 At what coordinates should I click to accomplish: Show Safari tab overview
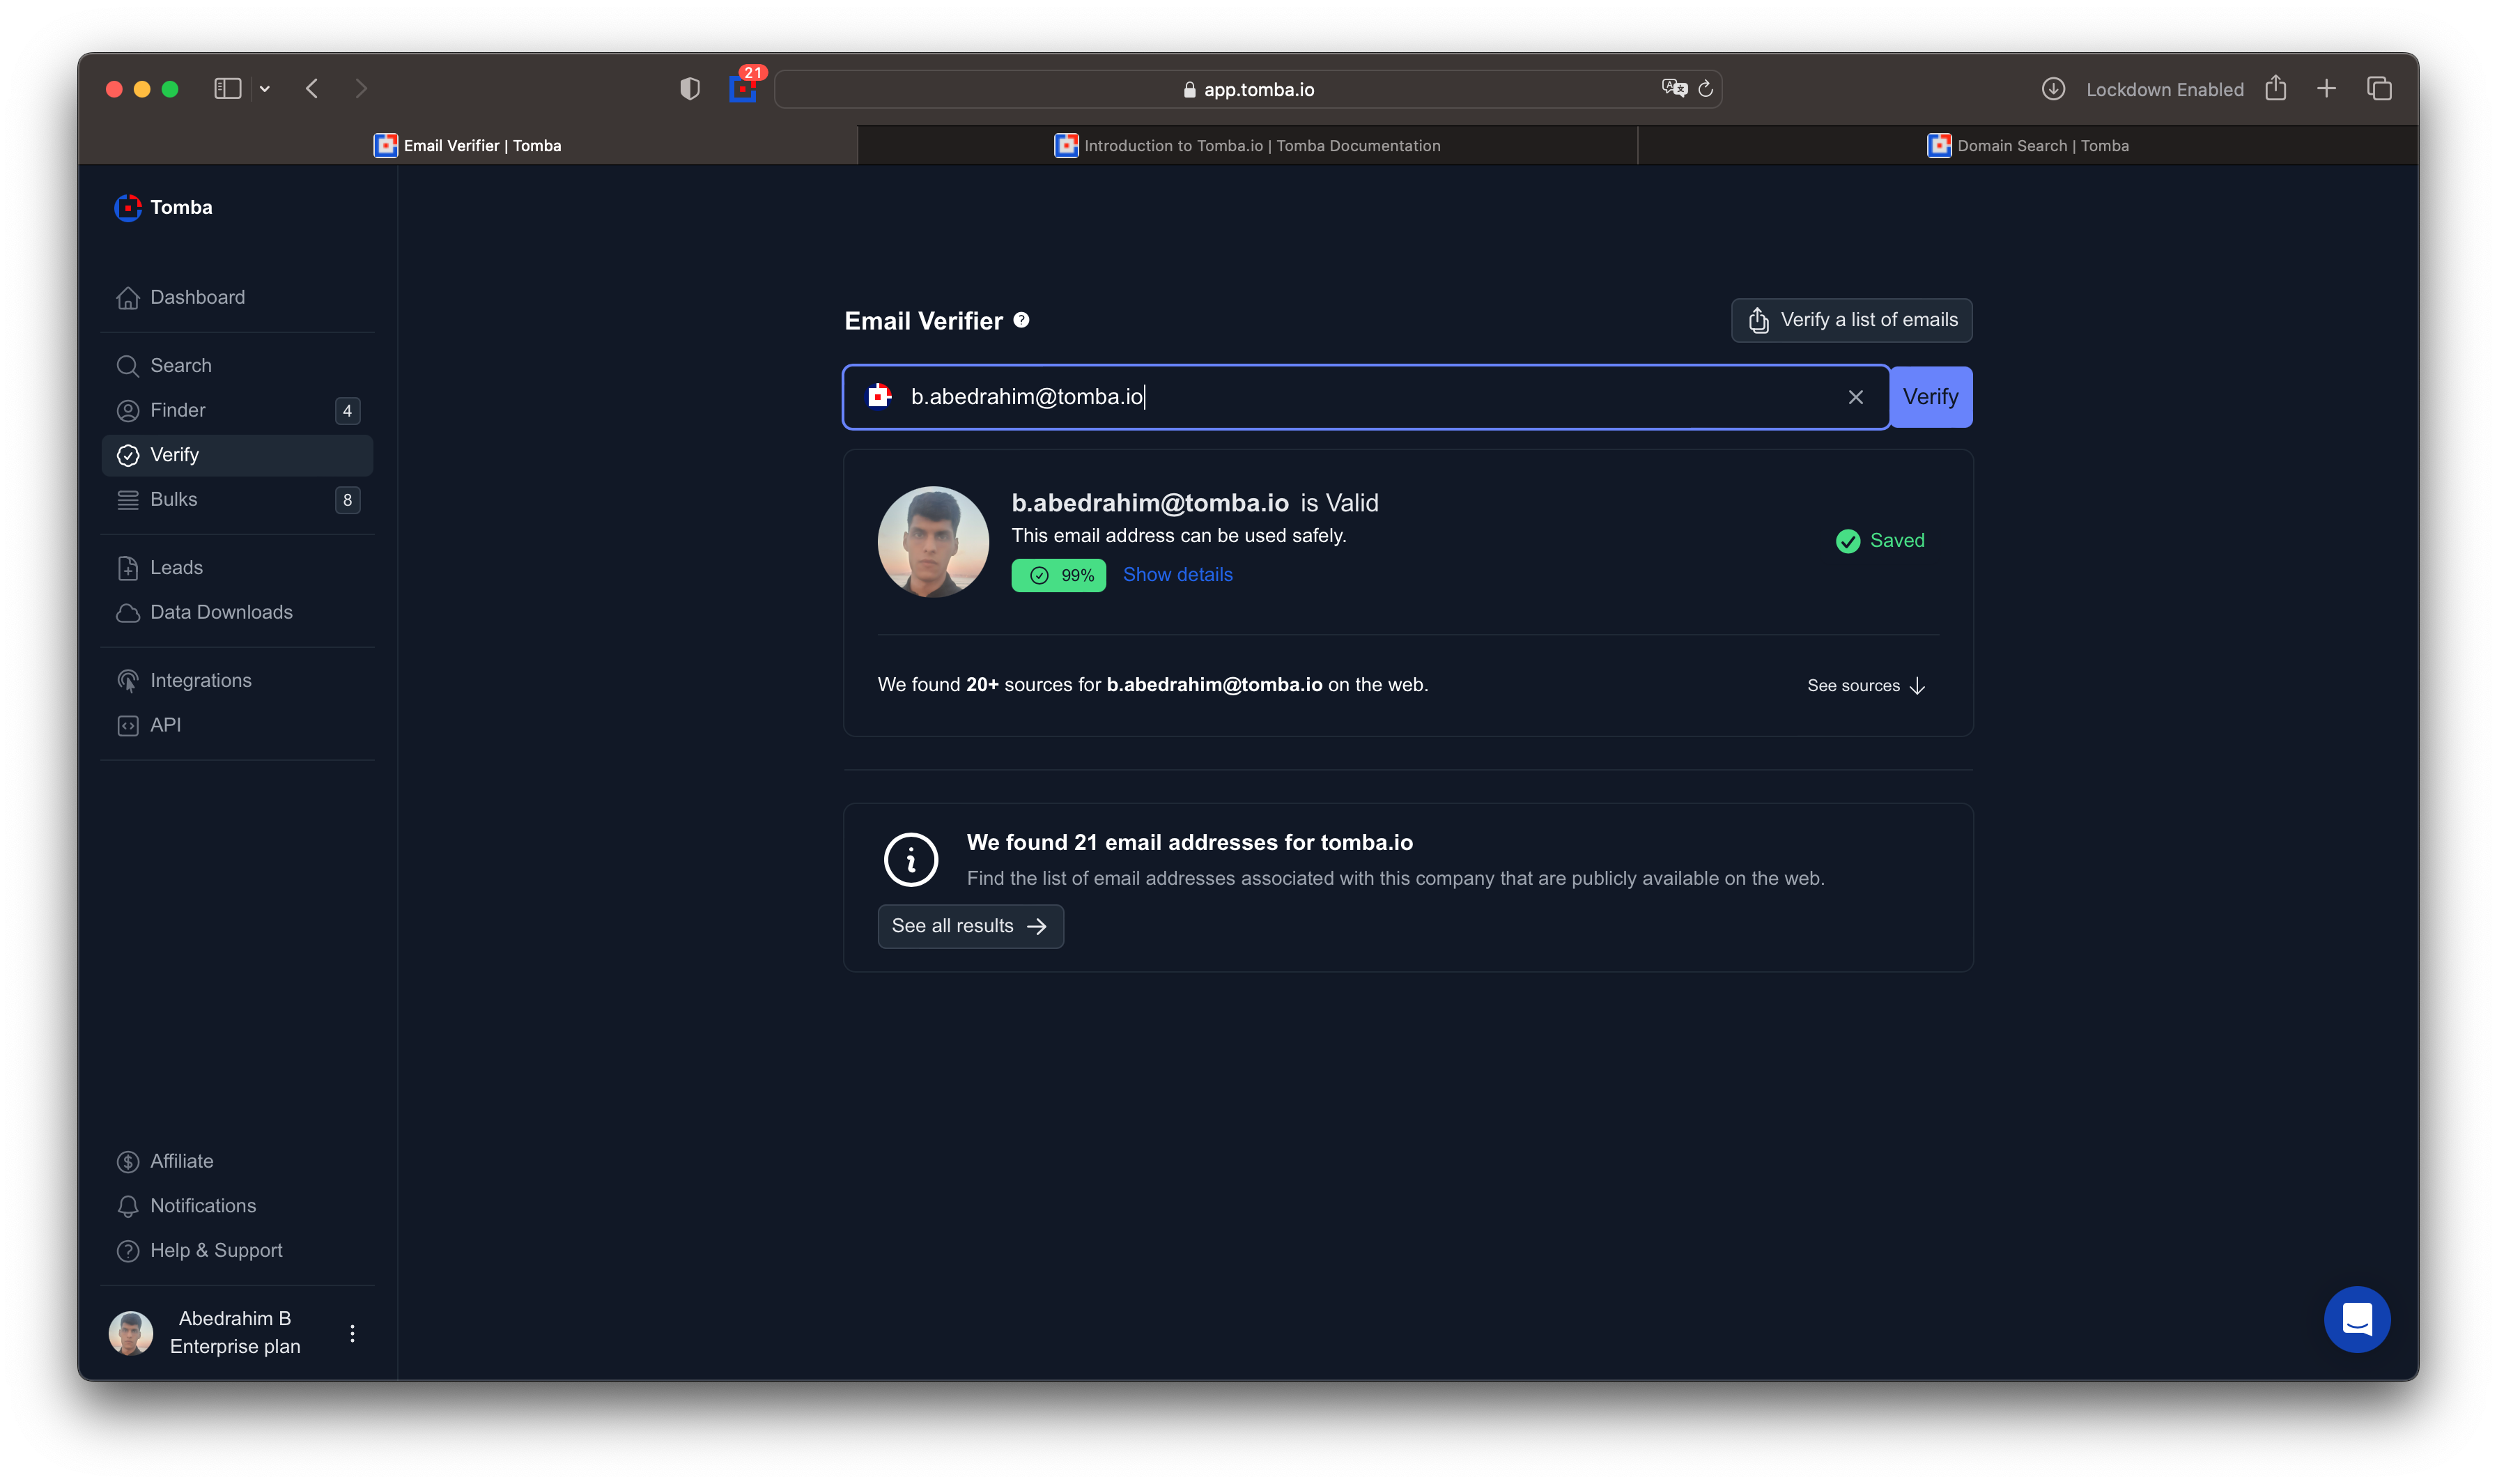(x=2379, y=89)
